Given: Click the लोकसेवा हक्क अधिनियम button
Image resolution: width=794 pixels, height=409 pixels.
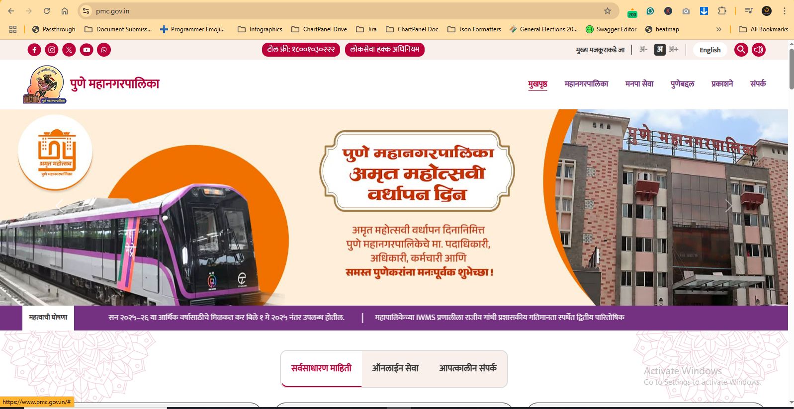Looking at the screenshot, I should pos(385,49).
